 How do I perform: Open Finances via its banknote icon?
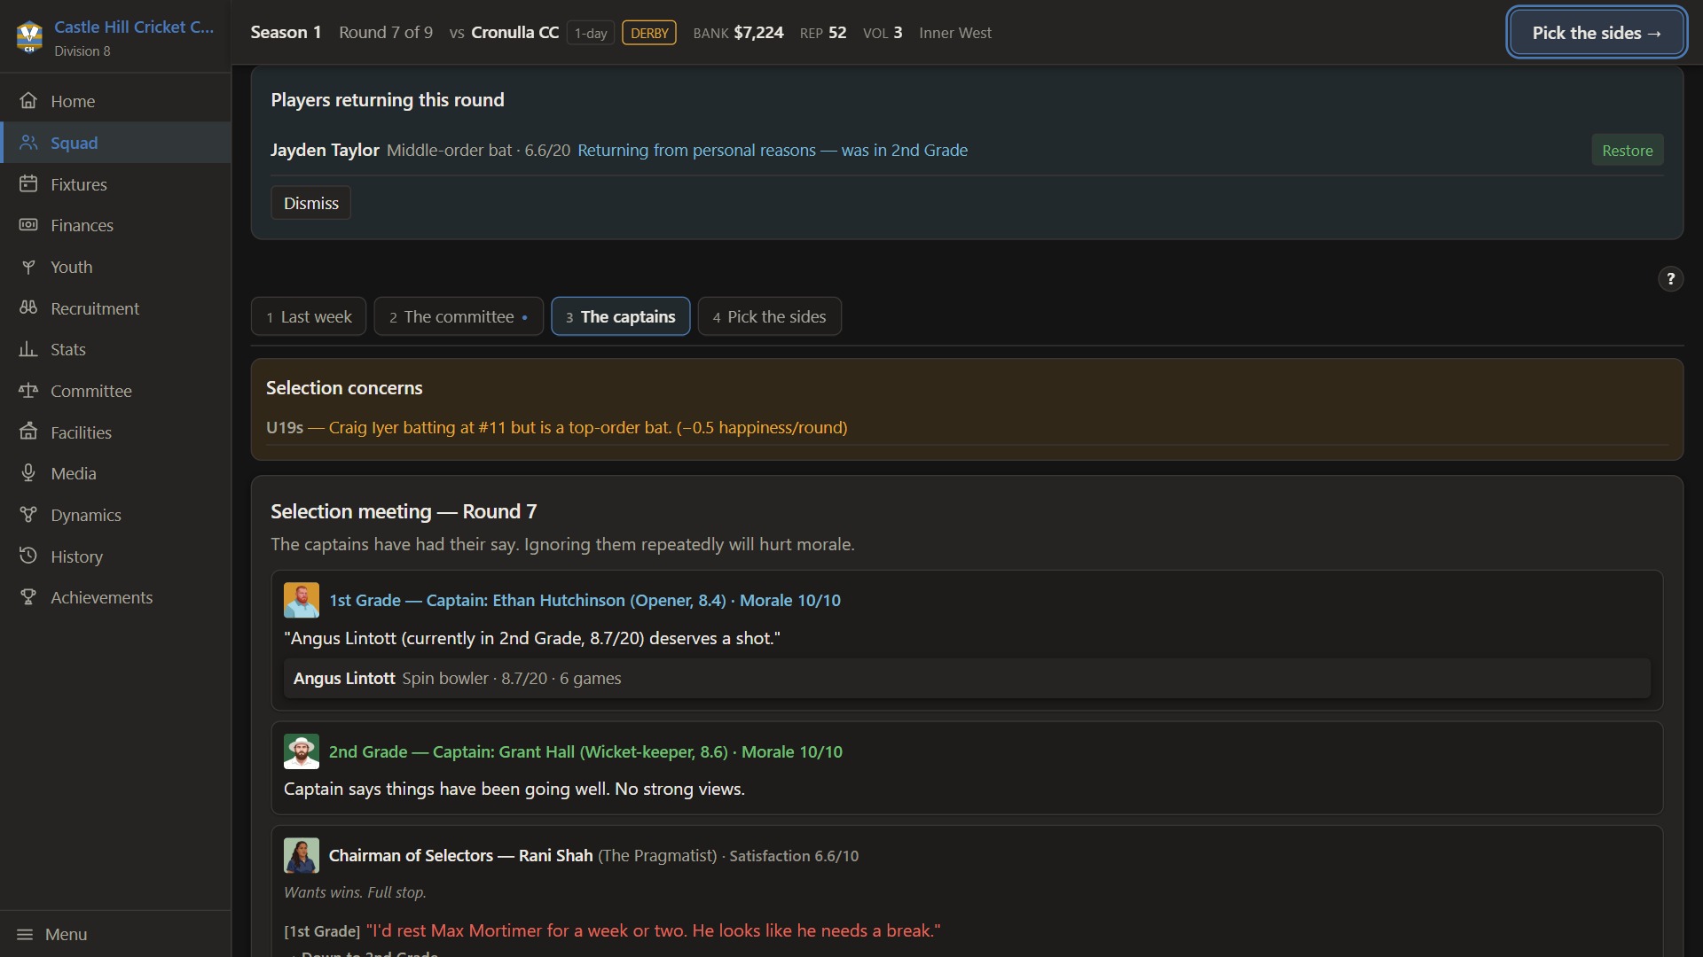28,225
